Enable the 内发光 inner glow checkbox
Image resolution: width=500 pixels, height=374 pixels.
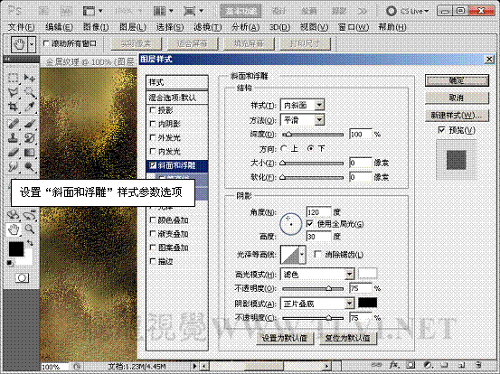click(x=153, y=152)
